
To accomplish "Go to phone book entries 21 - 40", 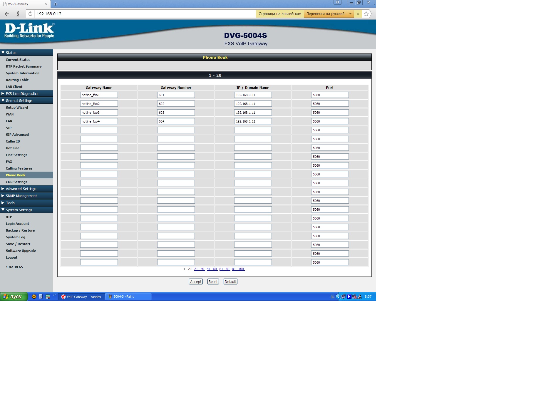I will (199, 269).
